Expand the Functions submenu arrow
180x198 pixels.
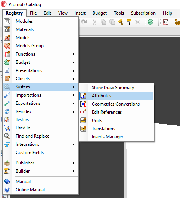tap(74, 54)
